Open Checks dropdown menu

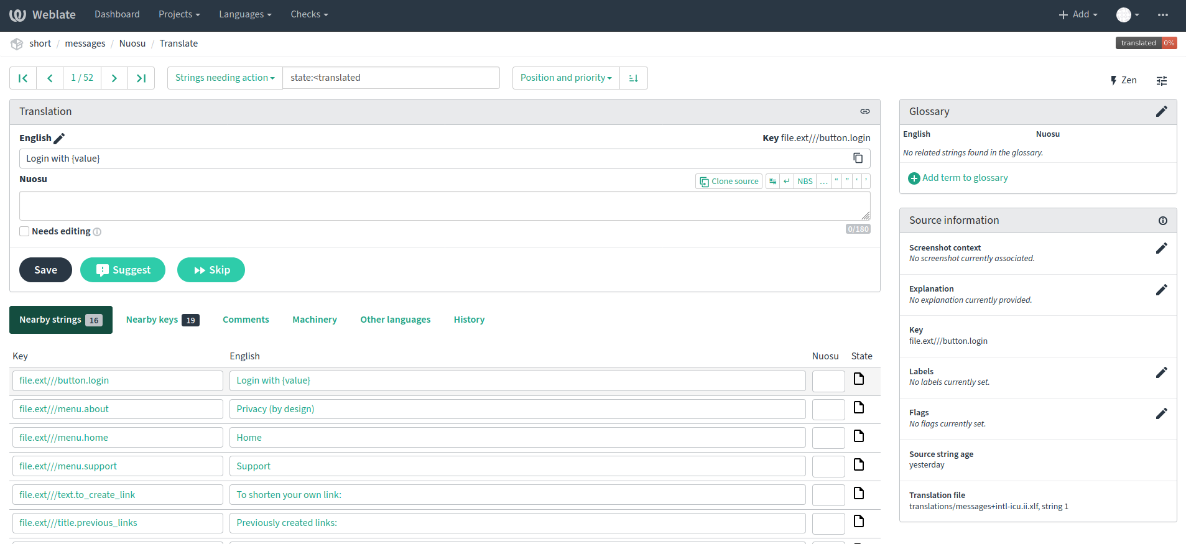tap(309, 14)
